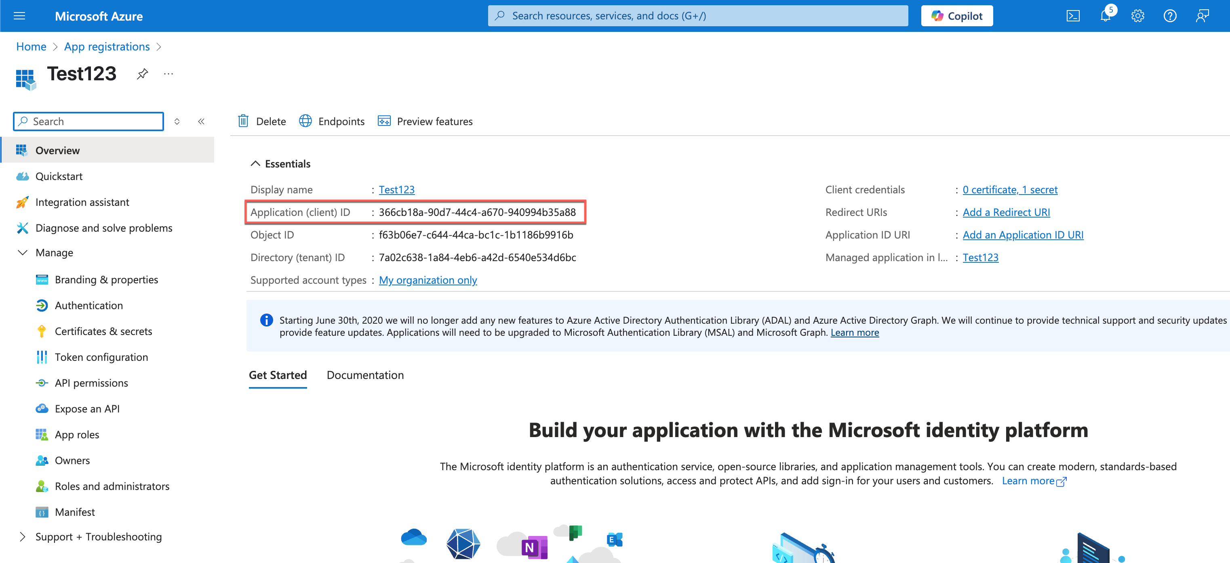
Task: Switch to the Documentation tab
Action: pyautogui.click(x=365, y=375)
